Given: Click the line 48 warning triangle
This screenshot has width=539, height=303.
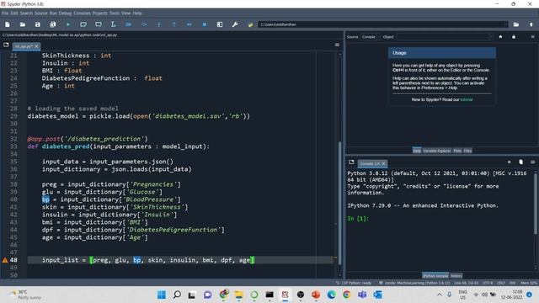Looking at the screenshot, I should pyautogui.click(x=5, y=260).
